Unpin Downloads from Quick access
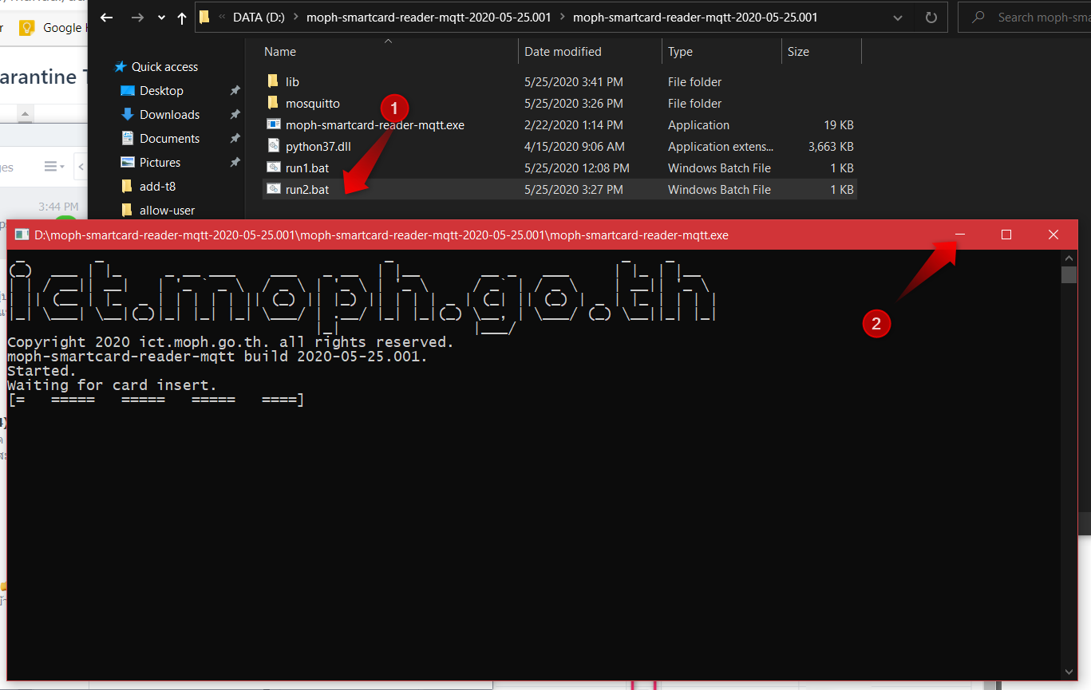The width and height of the screenshot is (1091, 690). point(235,115)
